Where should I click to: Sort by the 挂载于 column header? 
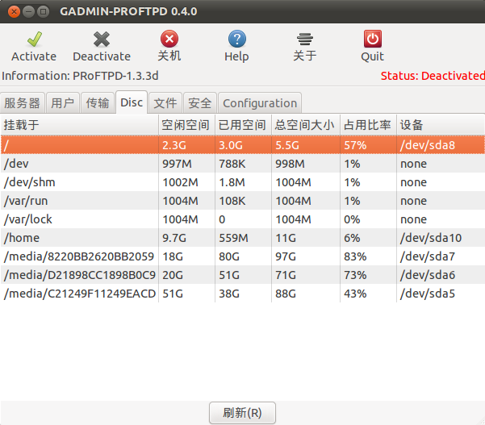click(x=80, y=125)
